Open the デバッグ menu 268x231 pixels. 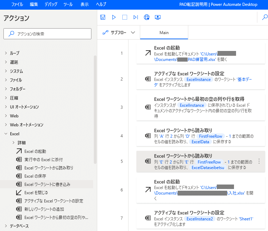(x=51, y=4)
